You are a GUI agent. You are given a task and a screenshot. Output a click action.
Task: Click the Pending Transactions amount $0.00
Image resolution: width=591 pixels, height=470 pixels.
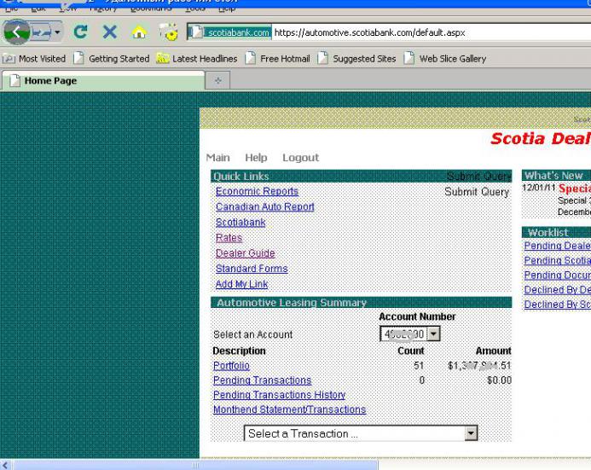[499, 380]
